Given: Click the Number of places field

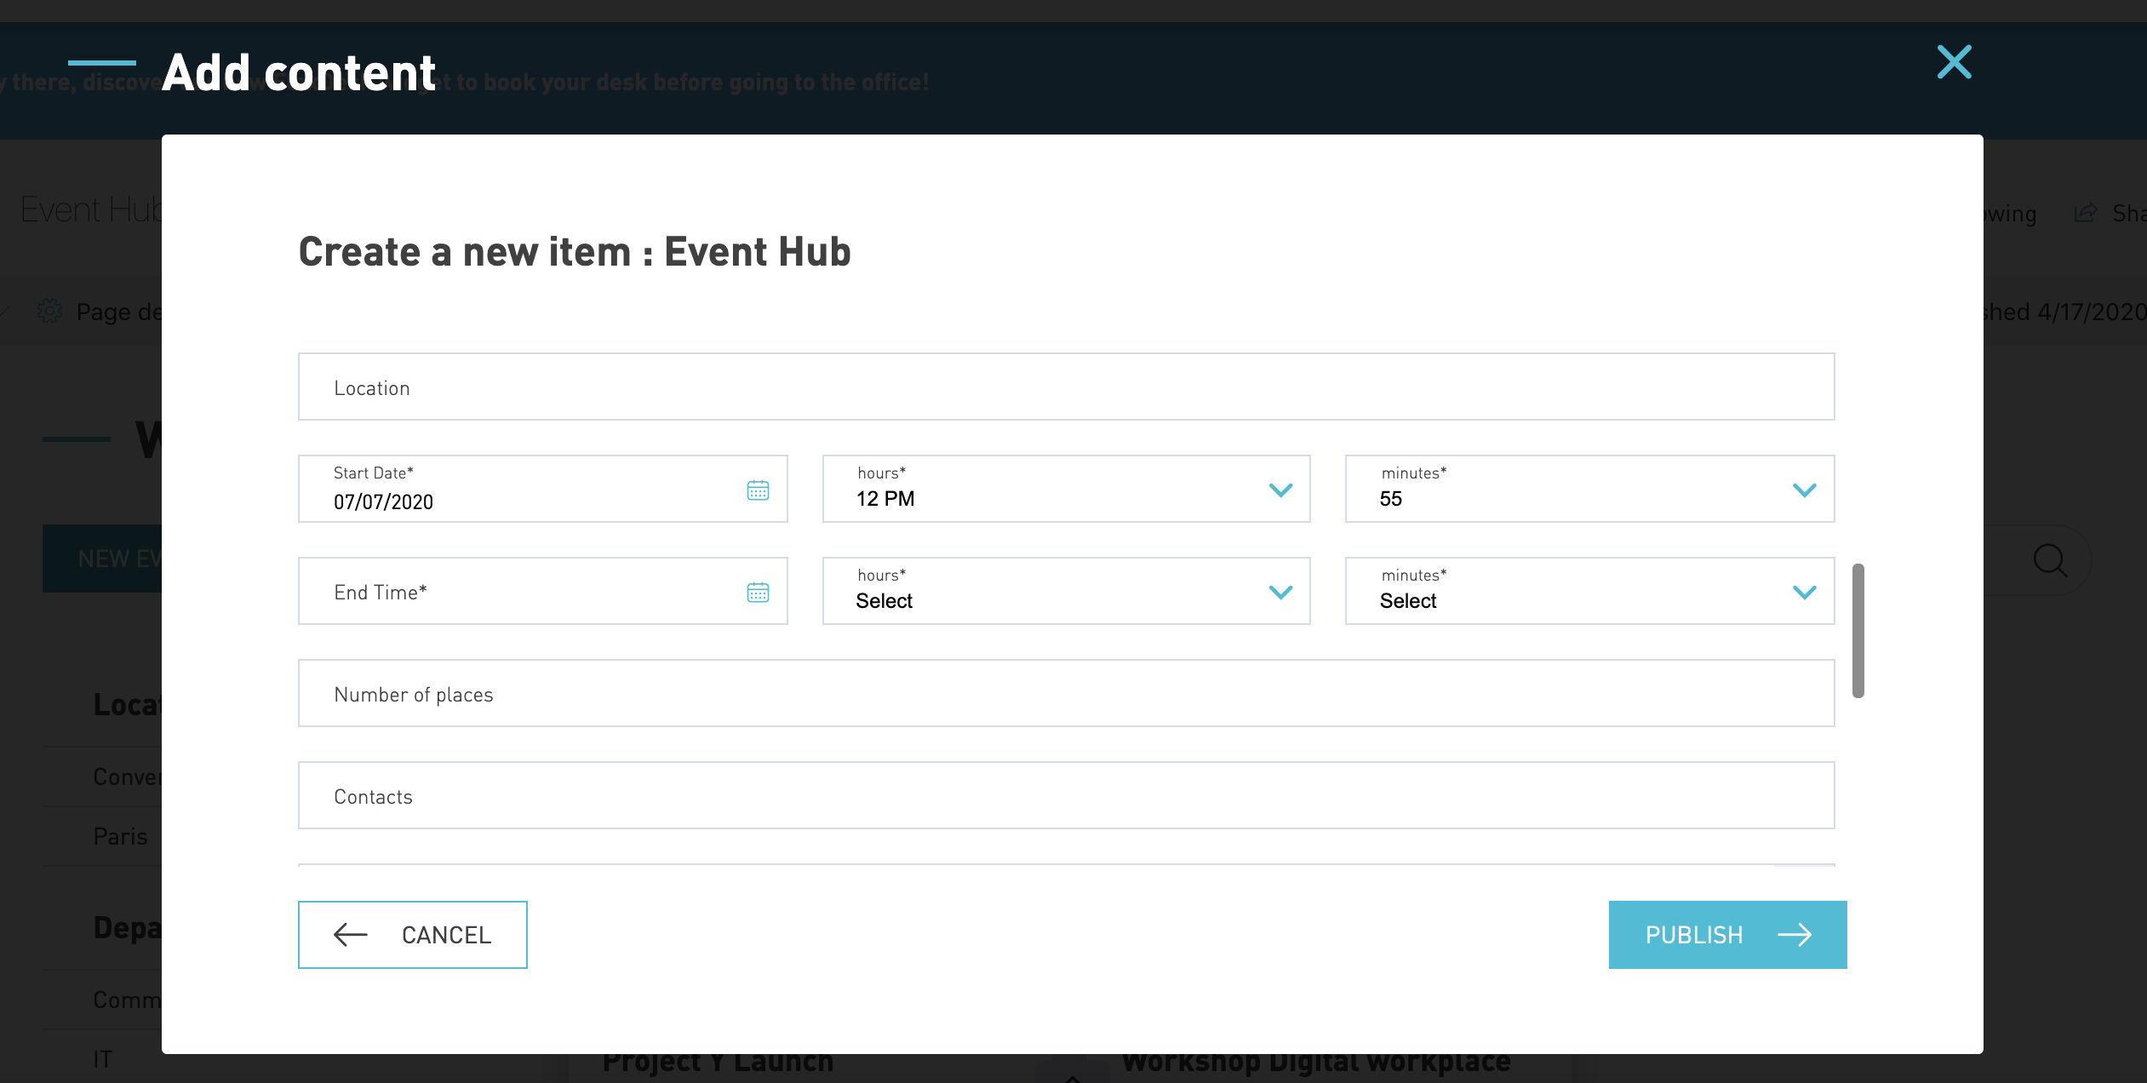Looking at the screenshot, I should (1066, 693).
